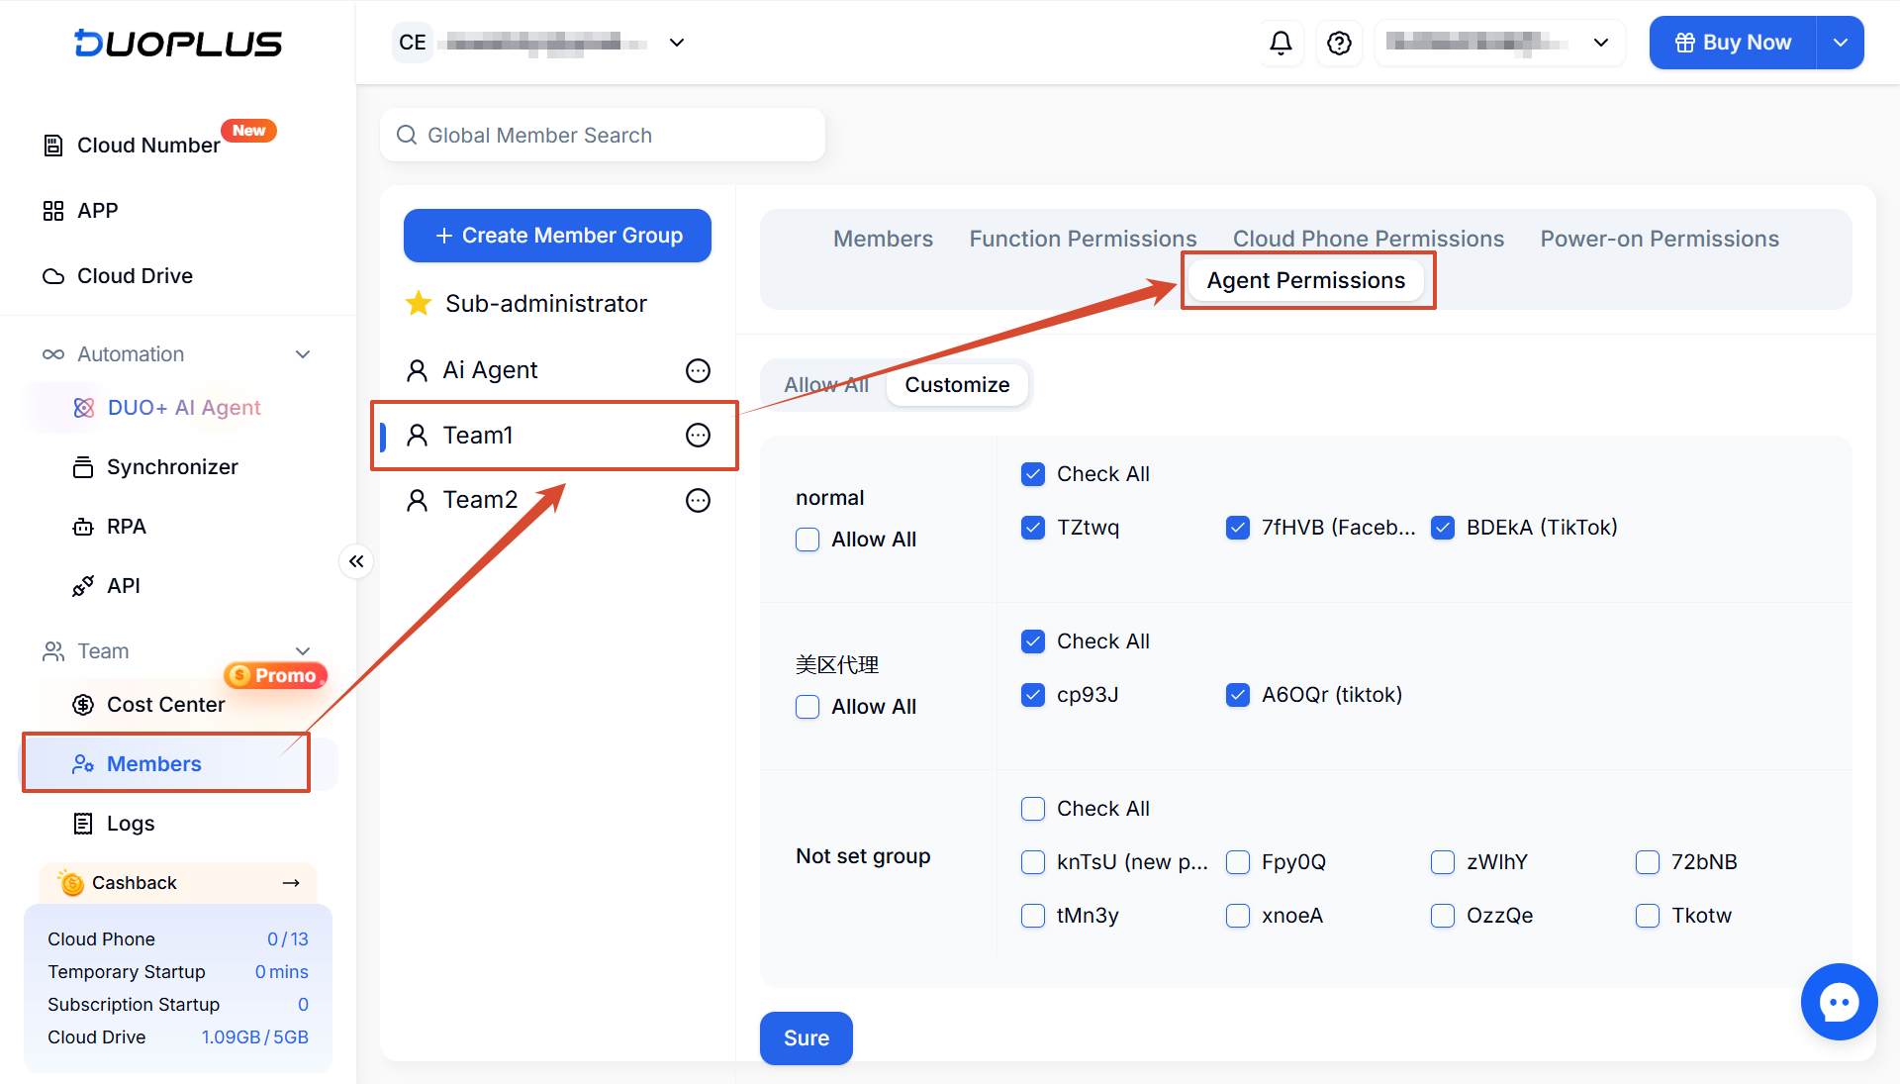Click Create Member Group button

click(x=557, y=236)
